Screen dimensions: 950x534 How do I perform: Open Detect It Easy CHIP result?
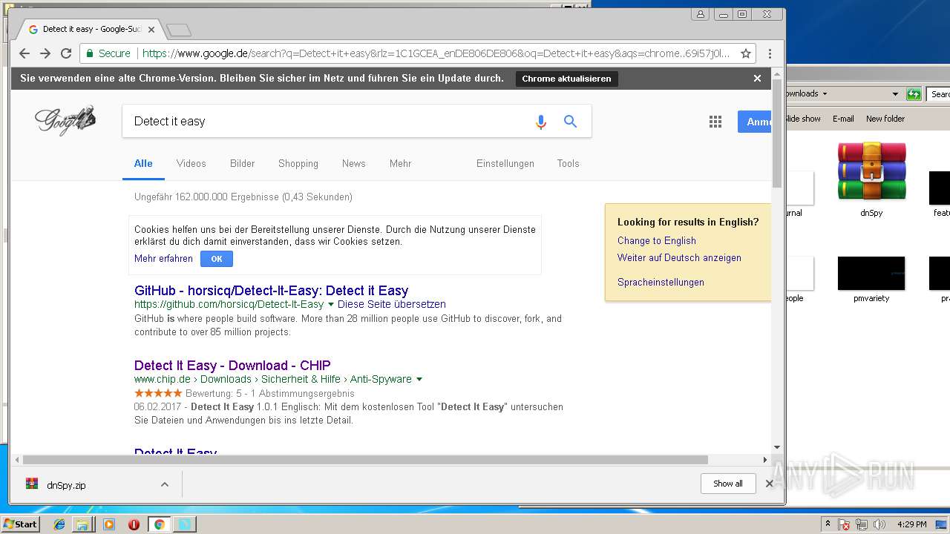coord(232,366)
